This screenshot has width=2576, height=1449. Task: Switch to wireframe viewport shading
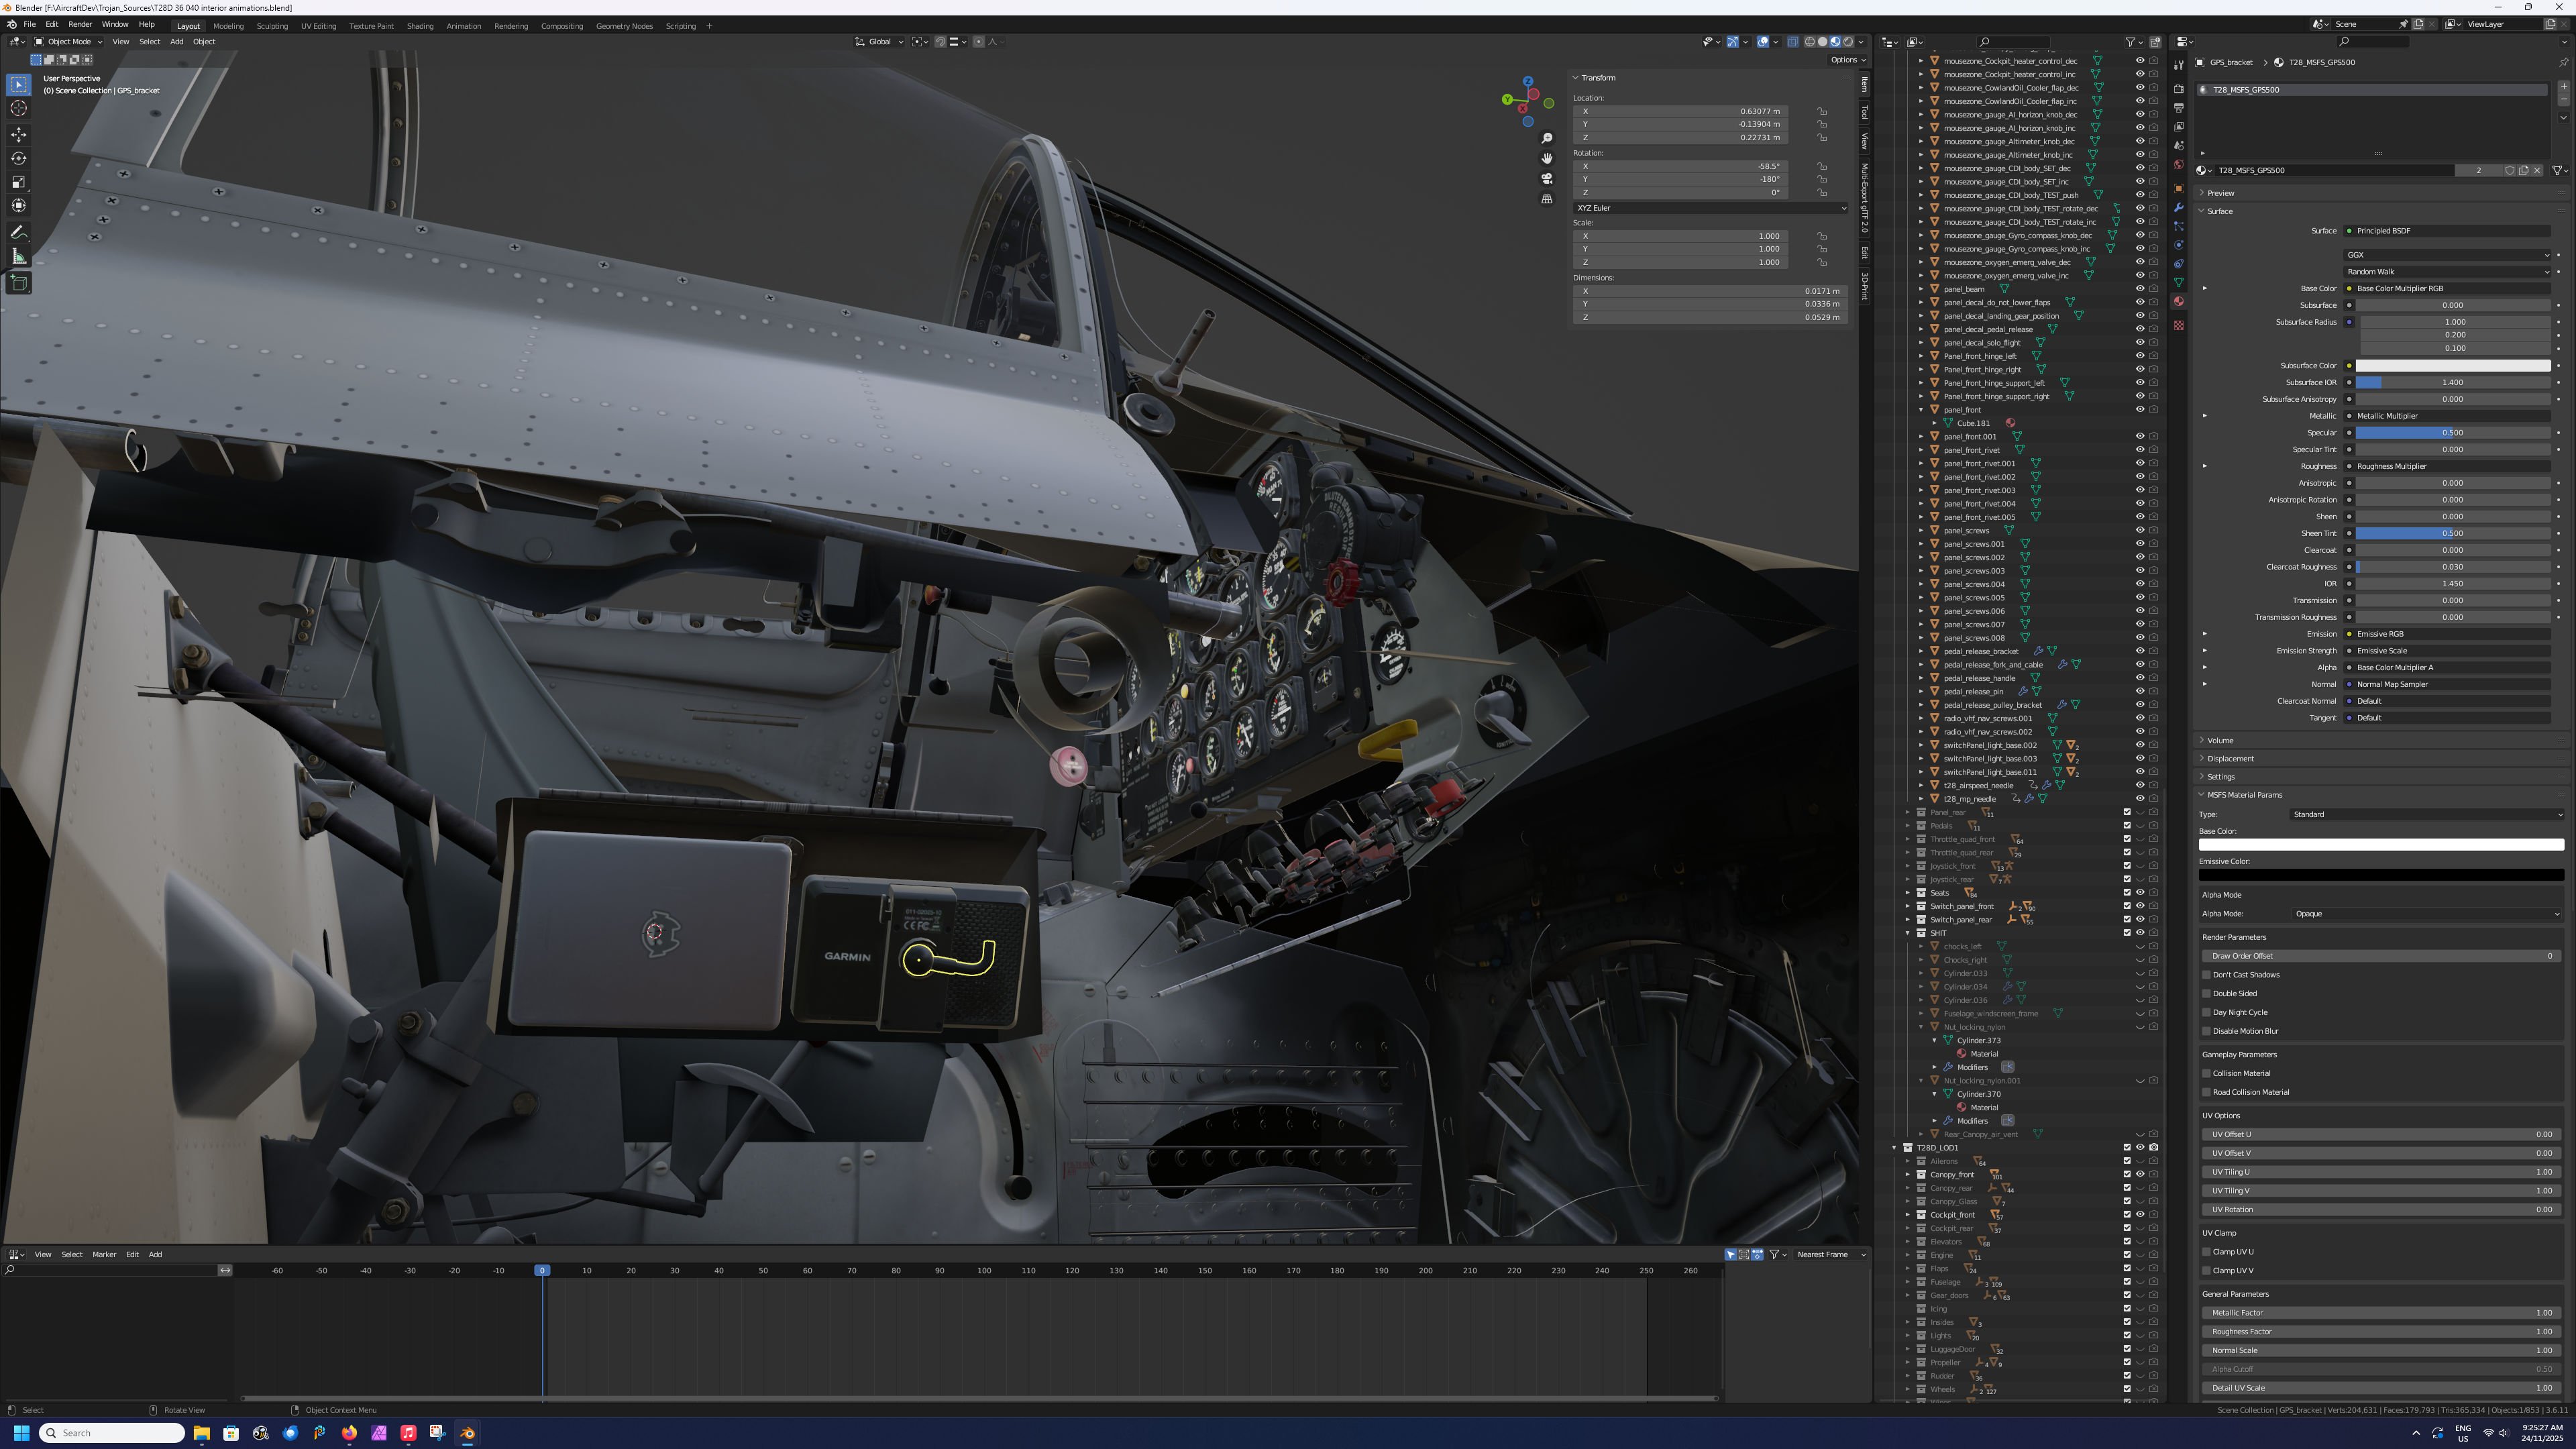click(1809, 42)
